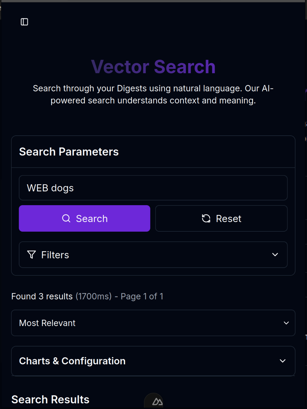Image resolution: width=307 pixels, height=409 pixels.
Task: Click the Found 3 results text
Action: click(x=42, y=297)
